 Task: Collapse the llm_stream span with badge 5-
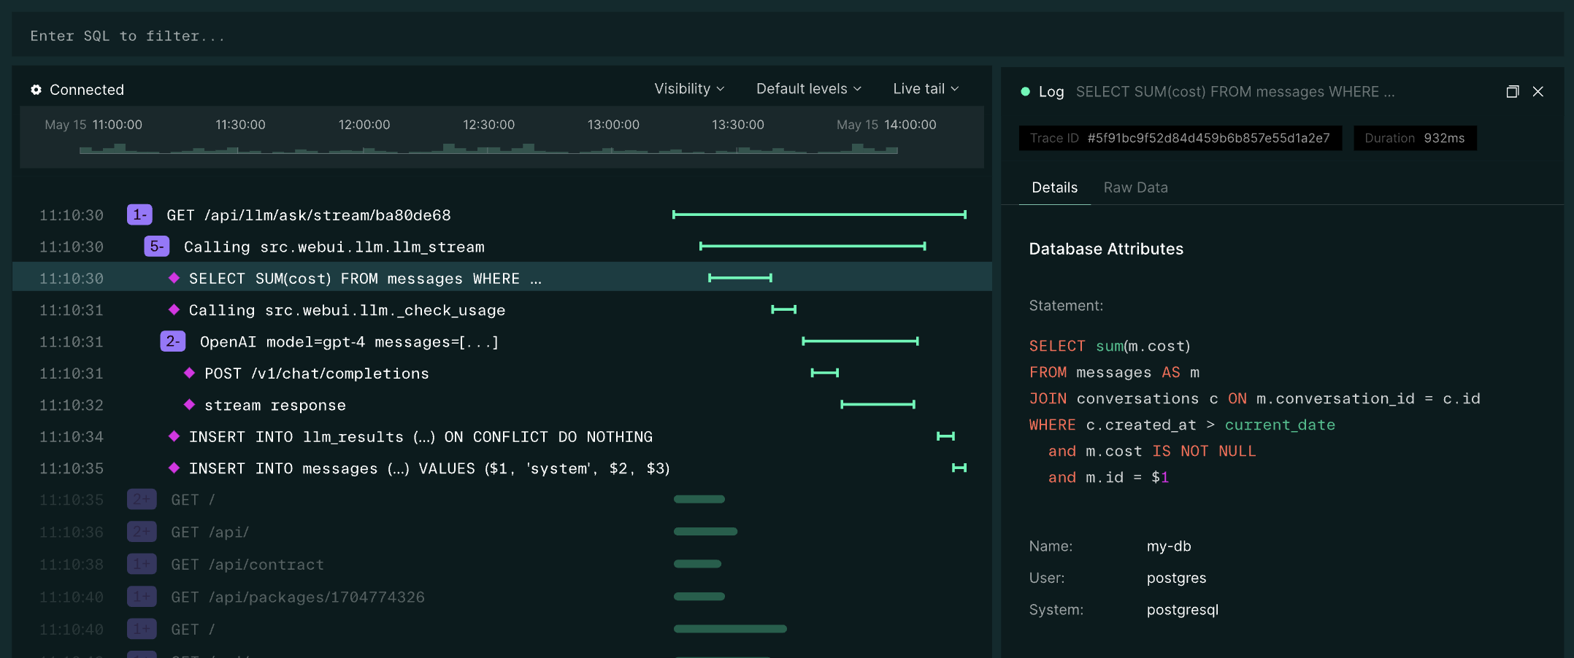click(157, 247)
